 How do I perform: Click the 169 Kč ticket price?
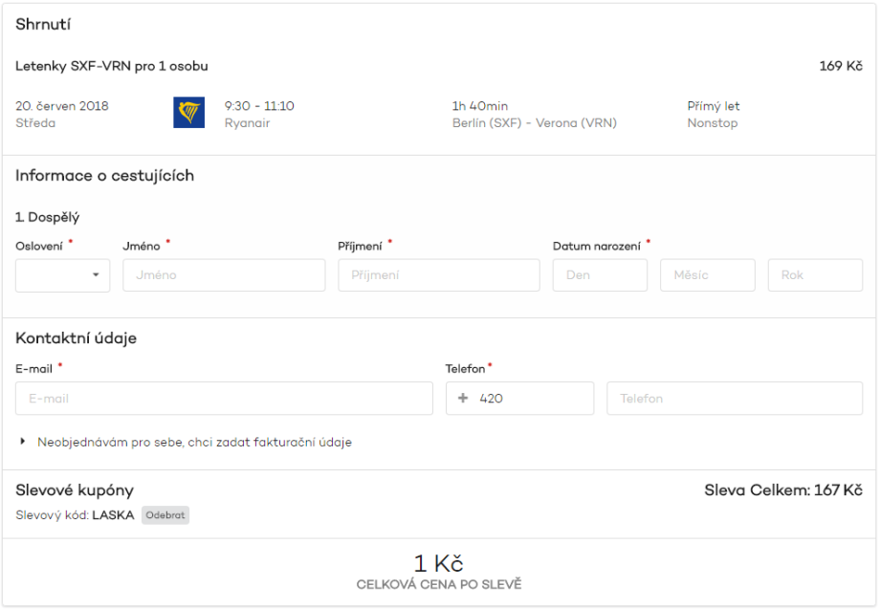coord(841,67)
